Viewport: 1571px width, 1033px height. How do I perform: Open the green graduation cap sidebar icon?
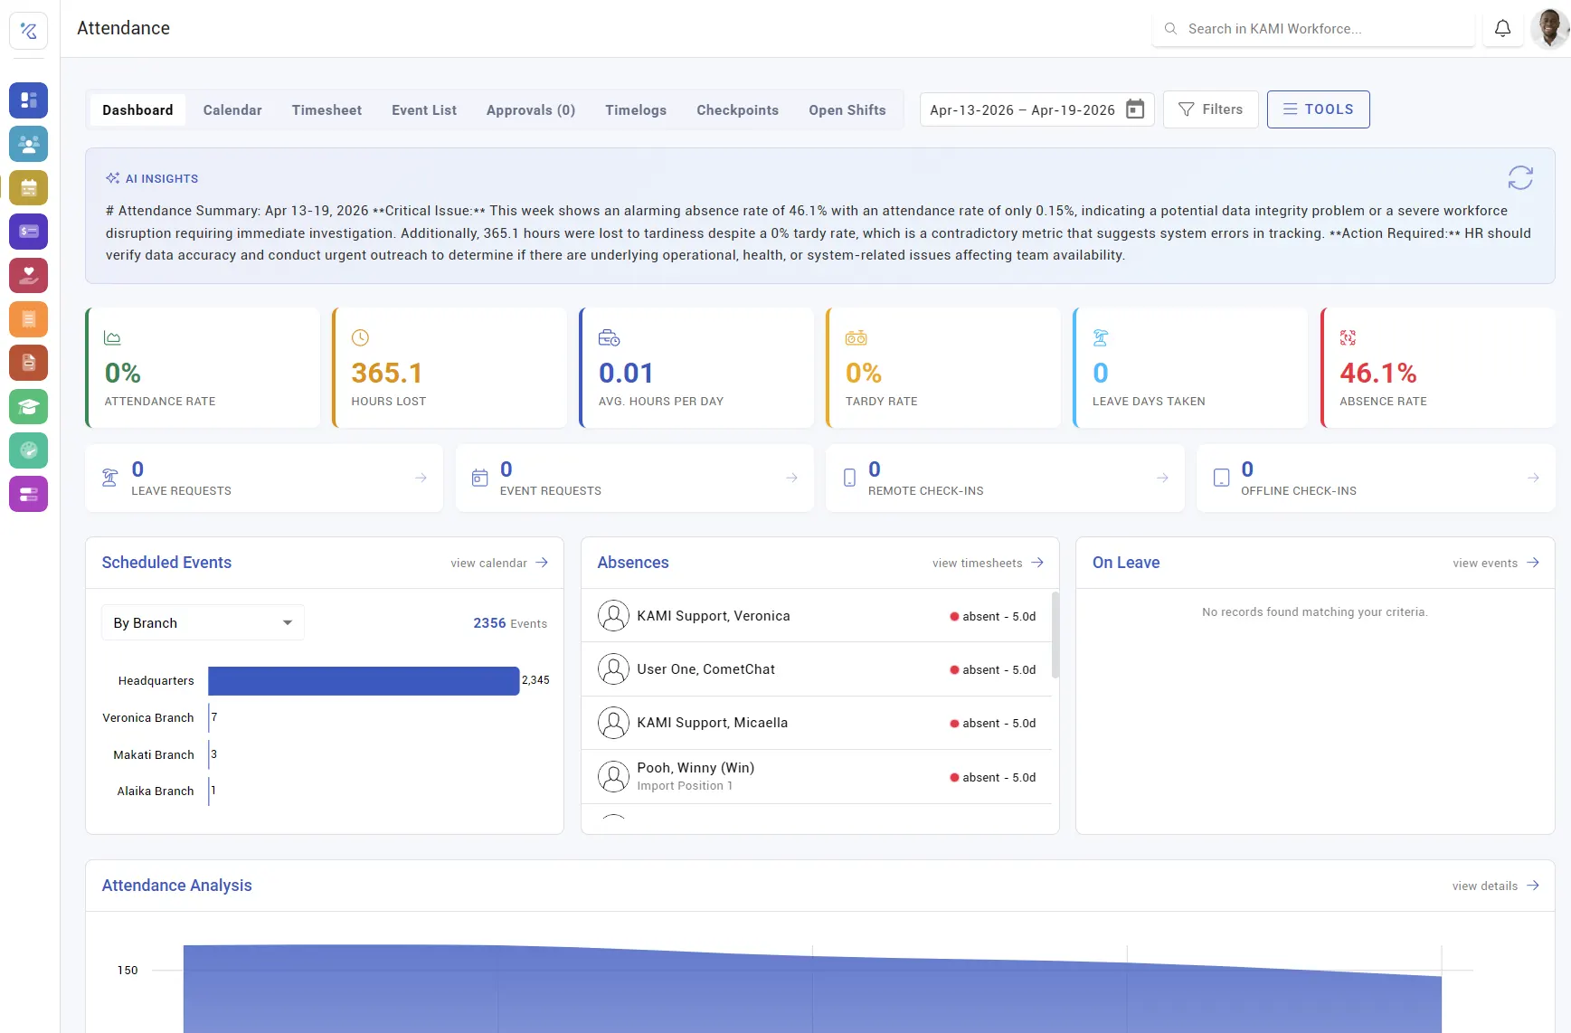coord(28,407)
